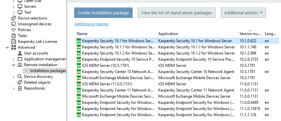Sort by the Name column header

coord(115,34)
